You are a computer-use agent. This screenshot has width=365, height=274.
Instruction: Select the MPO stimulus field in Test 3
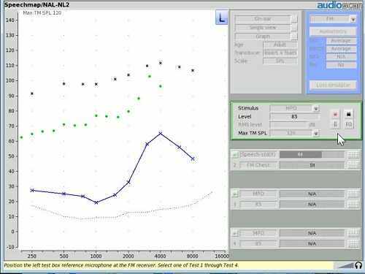258,194
